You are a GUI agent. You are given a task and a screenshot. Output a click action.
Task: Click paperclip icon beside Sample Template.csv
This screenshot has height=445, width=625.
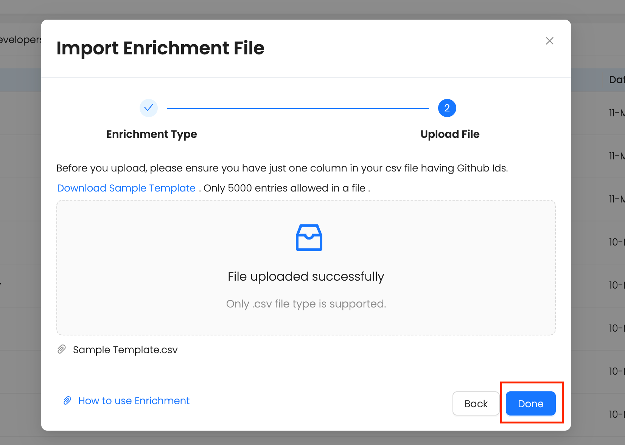(x=62, y=349)
